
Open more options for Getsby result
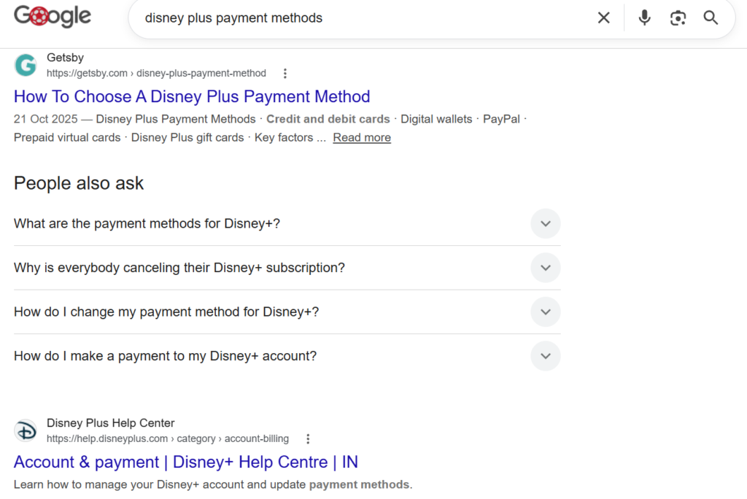tap(285, 74)
